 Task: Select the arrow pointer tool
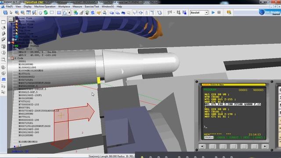tap(11, 13)
